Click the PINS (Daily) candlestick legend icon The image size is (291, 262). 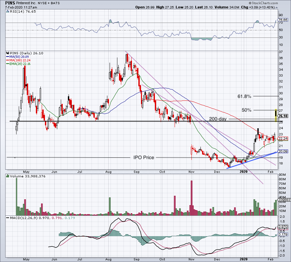coord(8,53)
